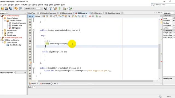Expand the Libraries node
The width and height of the screenshot is (175, 98).
click(2, 33)
